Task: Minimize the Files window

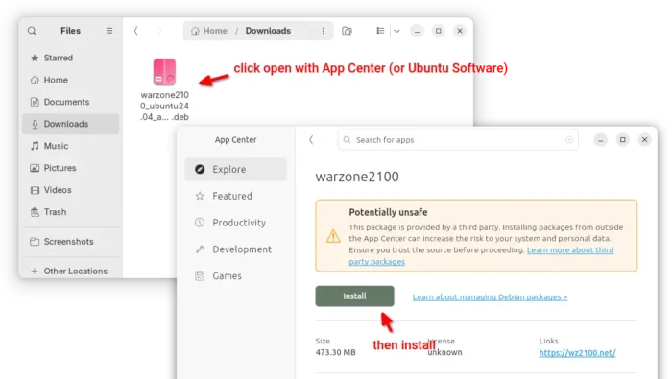Action: tap(417, 31)
